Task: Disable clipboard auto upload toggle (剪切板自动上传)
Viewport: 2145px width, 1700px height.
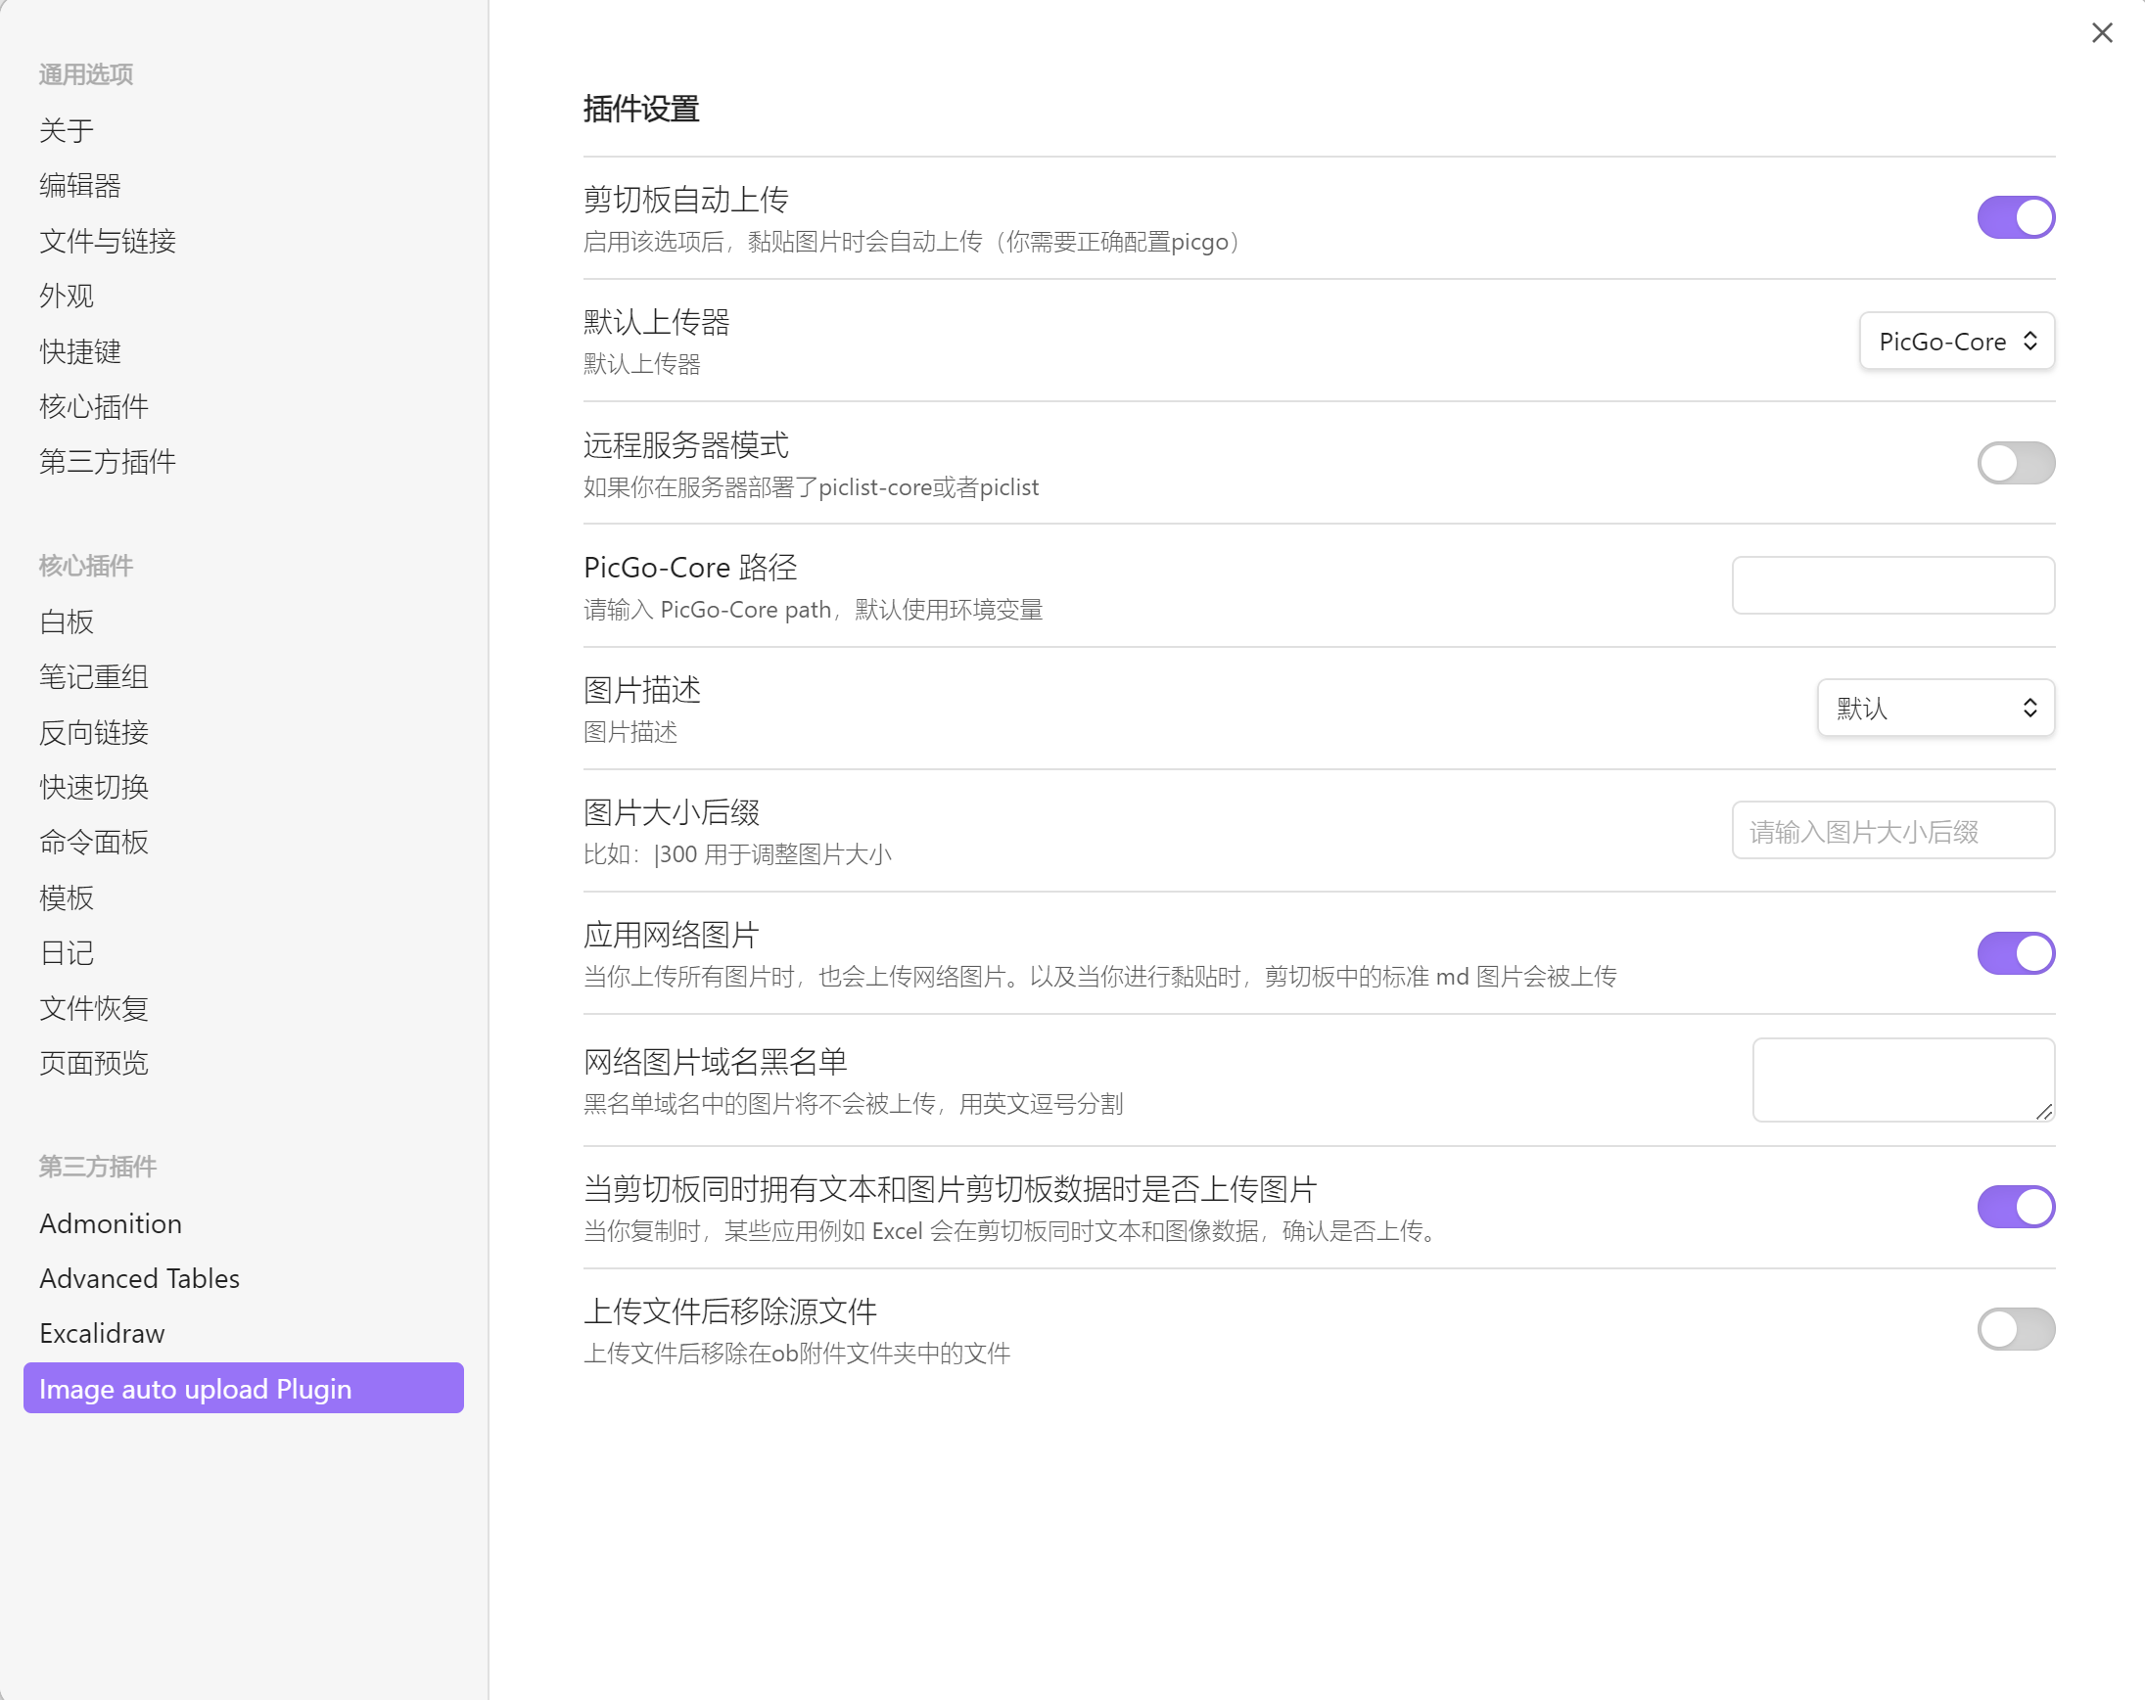Action: (x=2015, y=217)
